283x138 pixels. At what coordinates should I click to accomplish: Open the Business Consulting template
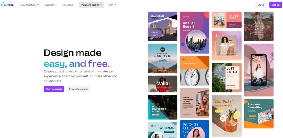[259, 113]
